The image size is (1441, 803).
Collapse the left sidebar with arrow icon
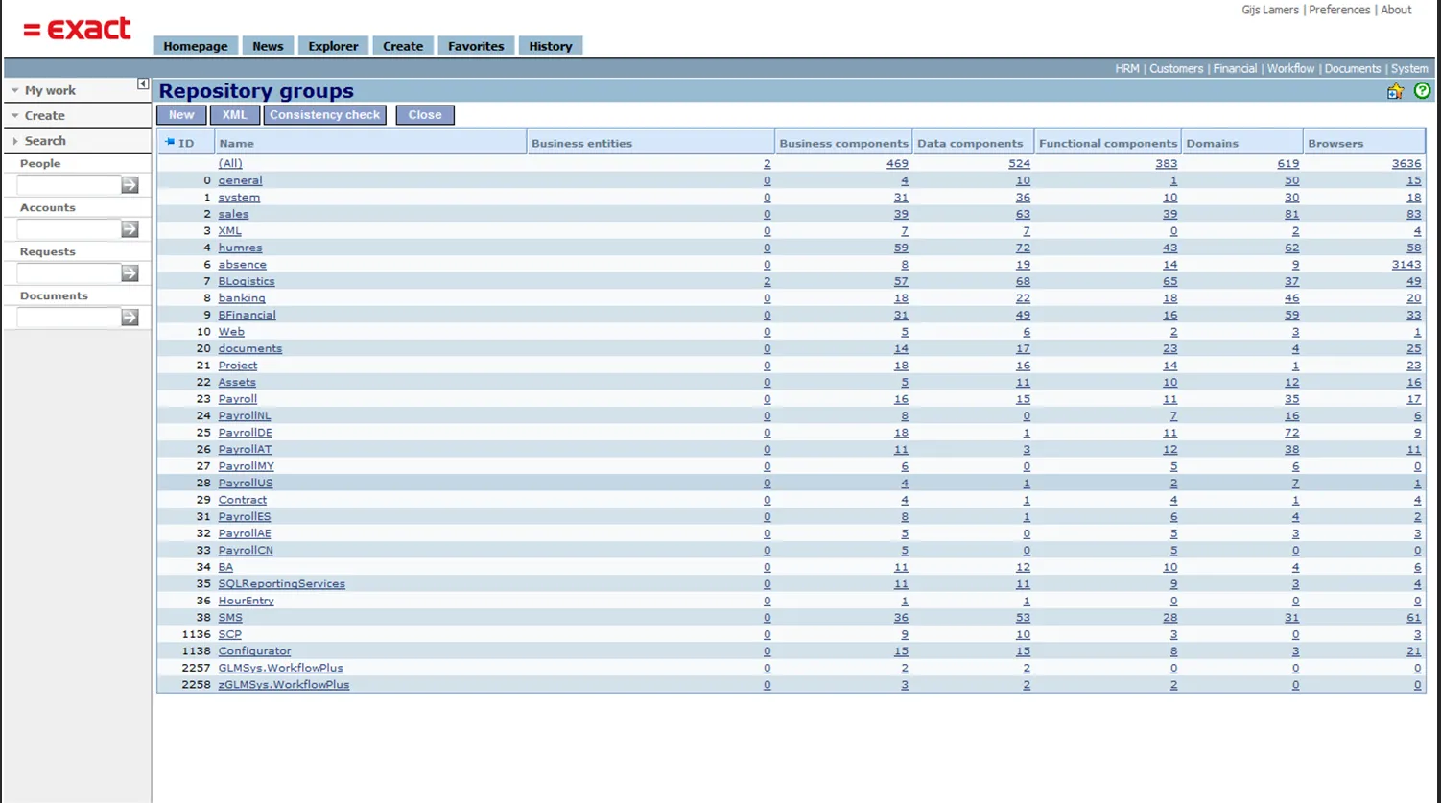[143, 84]
